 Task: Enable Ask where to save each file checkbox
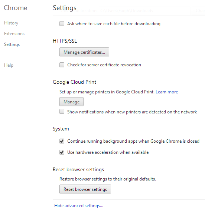coord(62,24)
